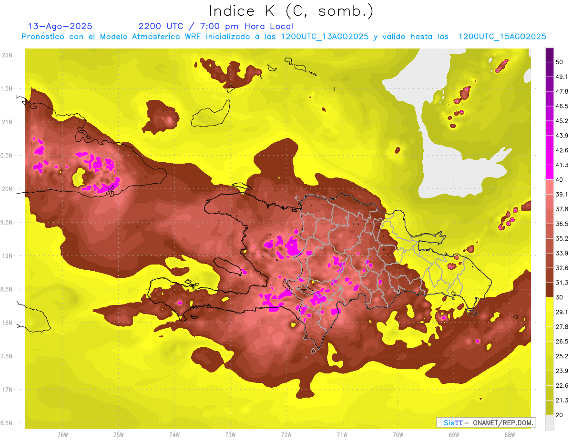572x441 pixels.
Task: Click the latitude axis label 17N
Action: click(x=7, y=390)
